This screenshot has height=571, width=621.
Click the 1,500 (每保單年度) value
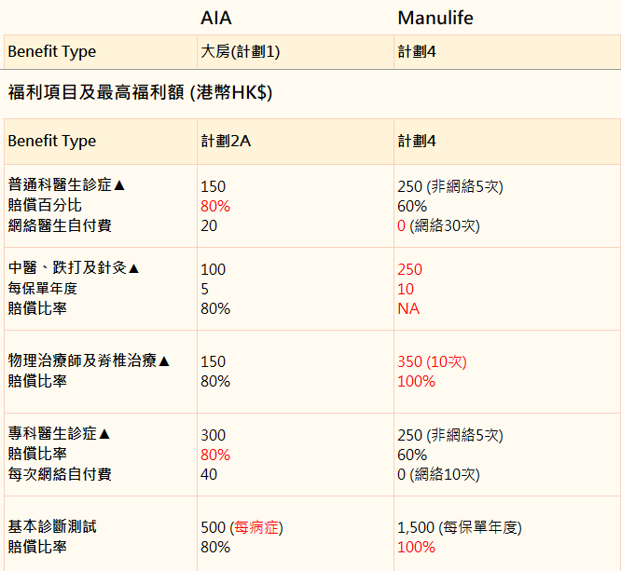tap(460, 527)
